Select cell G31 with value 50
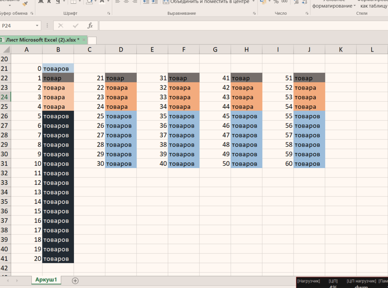This screenshot has width=388, height=288. coord(215,164)
